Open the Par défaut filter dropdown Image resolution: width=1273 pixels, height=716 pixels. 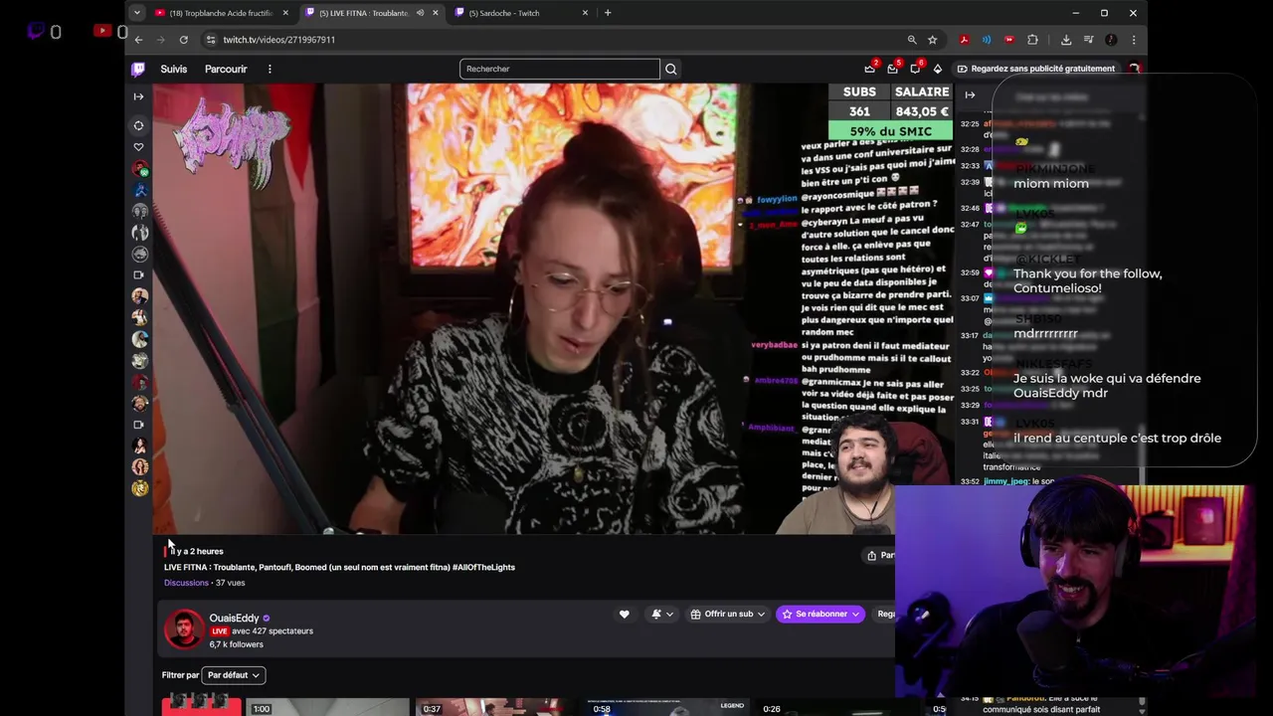(x=234, y=675)
